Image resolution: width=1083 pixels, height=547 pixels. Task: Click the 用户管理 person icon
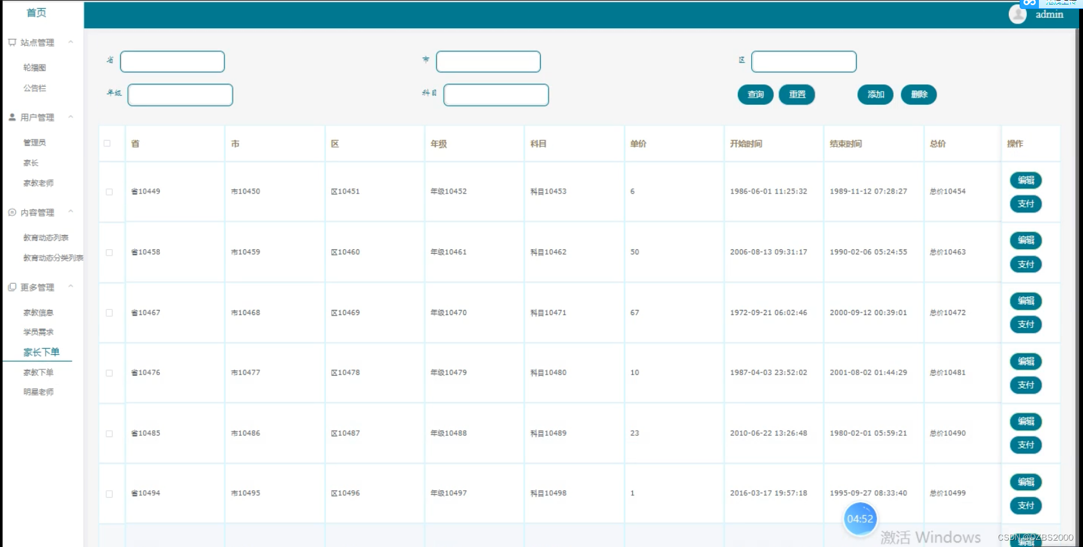(x=12, y=118)
